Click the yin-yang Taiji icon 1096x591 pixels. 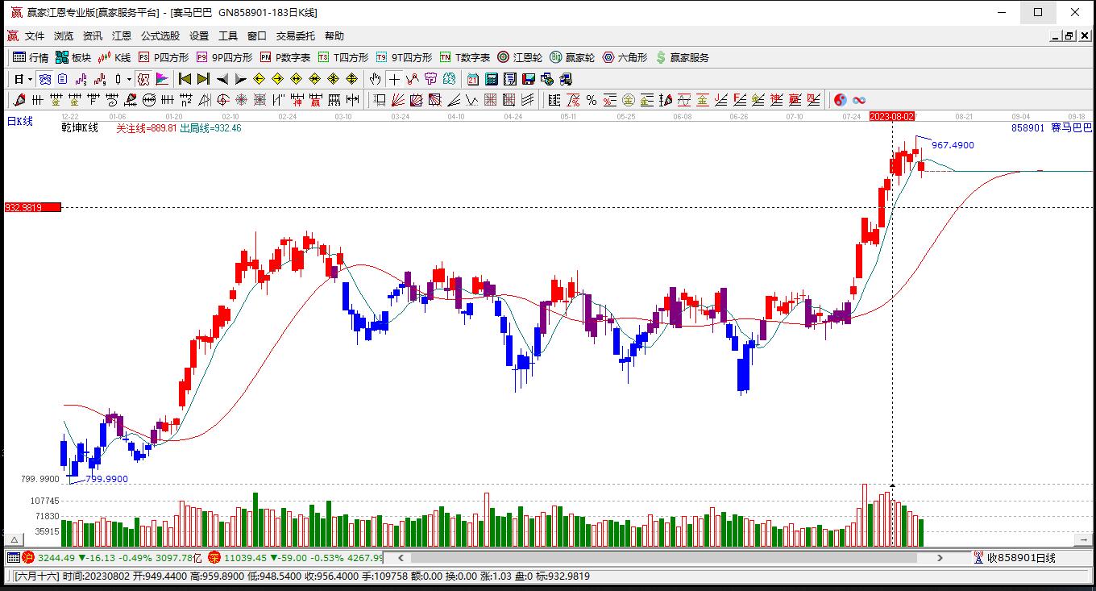(x=841, y=100)
